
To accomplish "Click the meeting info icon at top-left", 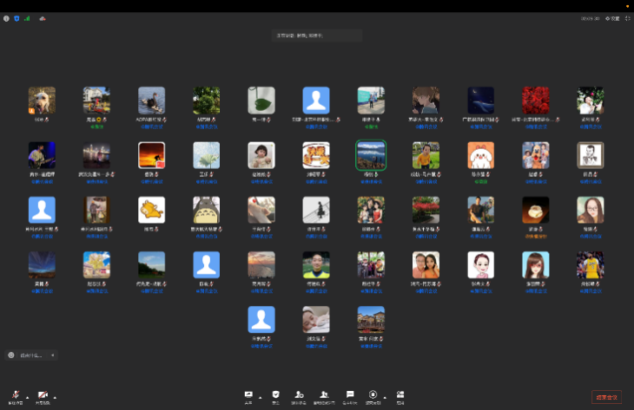I will (7, 18).
